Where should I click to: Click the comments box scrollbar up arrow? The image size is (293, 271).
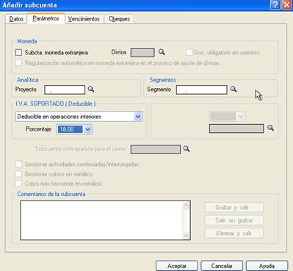pos(186,205)
